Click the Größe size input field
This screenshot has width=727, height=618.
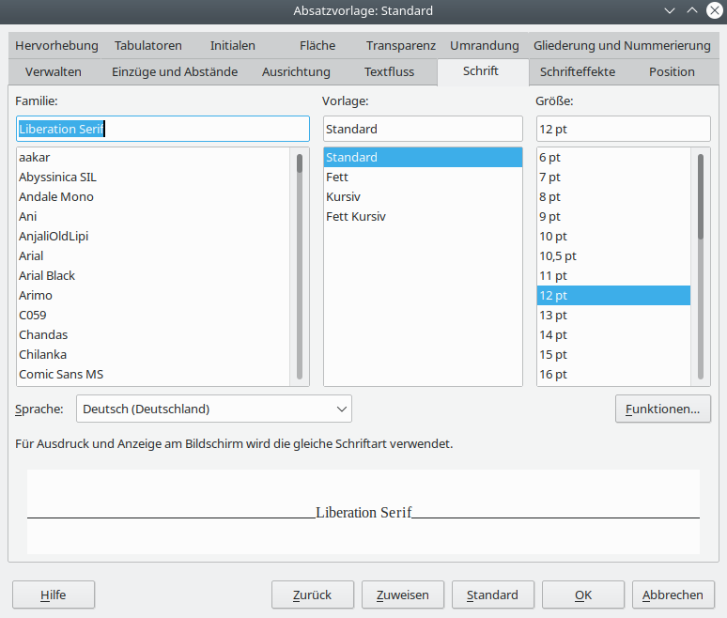623,129
